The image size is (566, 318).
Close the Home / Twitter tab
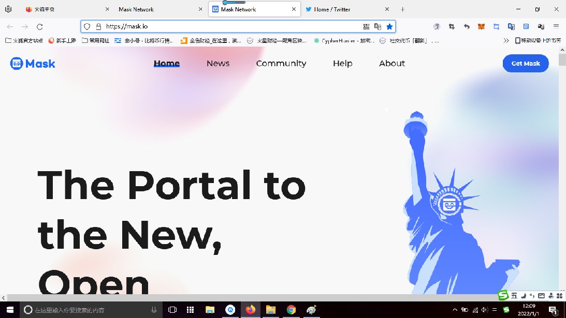pyautogui.click(x=387, y=9)
